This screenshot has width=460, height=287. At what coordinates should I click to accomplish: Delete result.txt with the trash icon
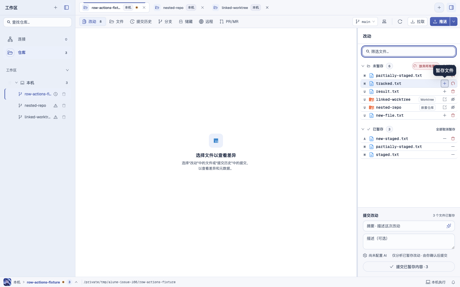(453, 92)
